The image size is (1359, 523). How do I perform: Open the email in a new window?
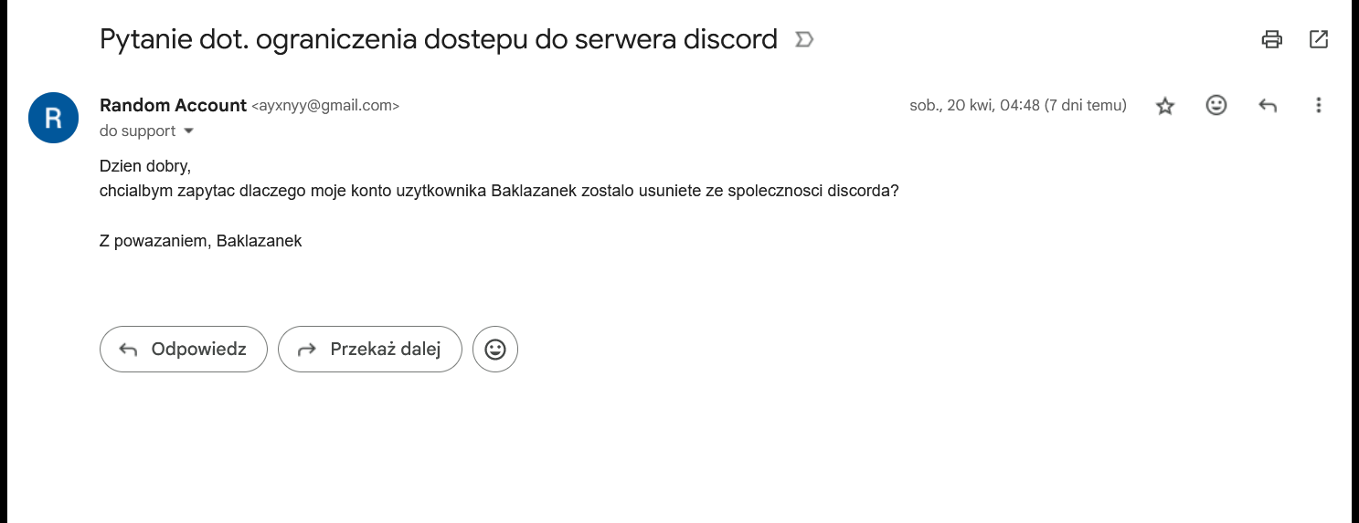(x=1318, y=39)
